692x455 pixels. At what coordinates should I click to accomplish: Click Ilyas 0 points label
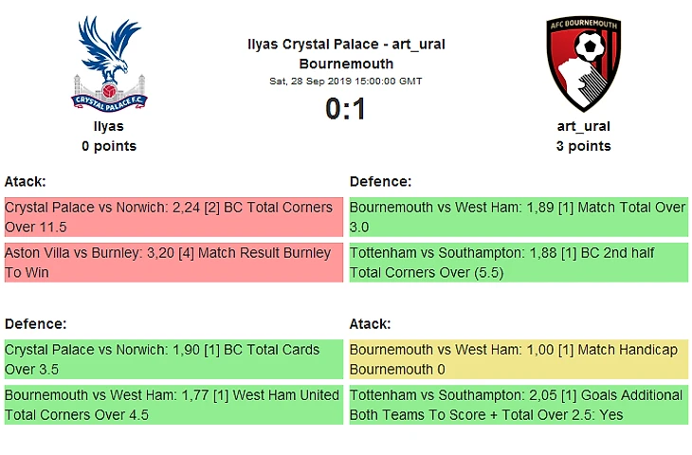[109, 146]
